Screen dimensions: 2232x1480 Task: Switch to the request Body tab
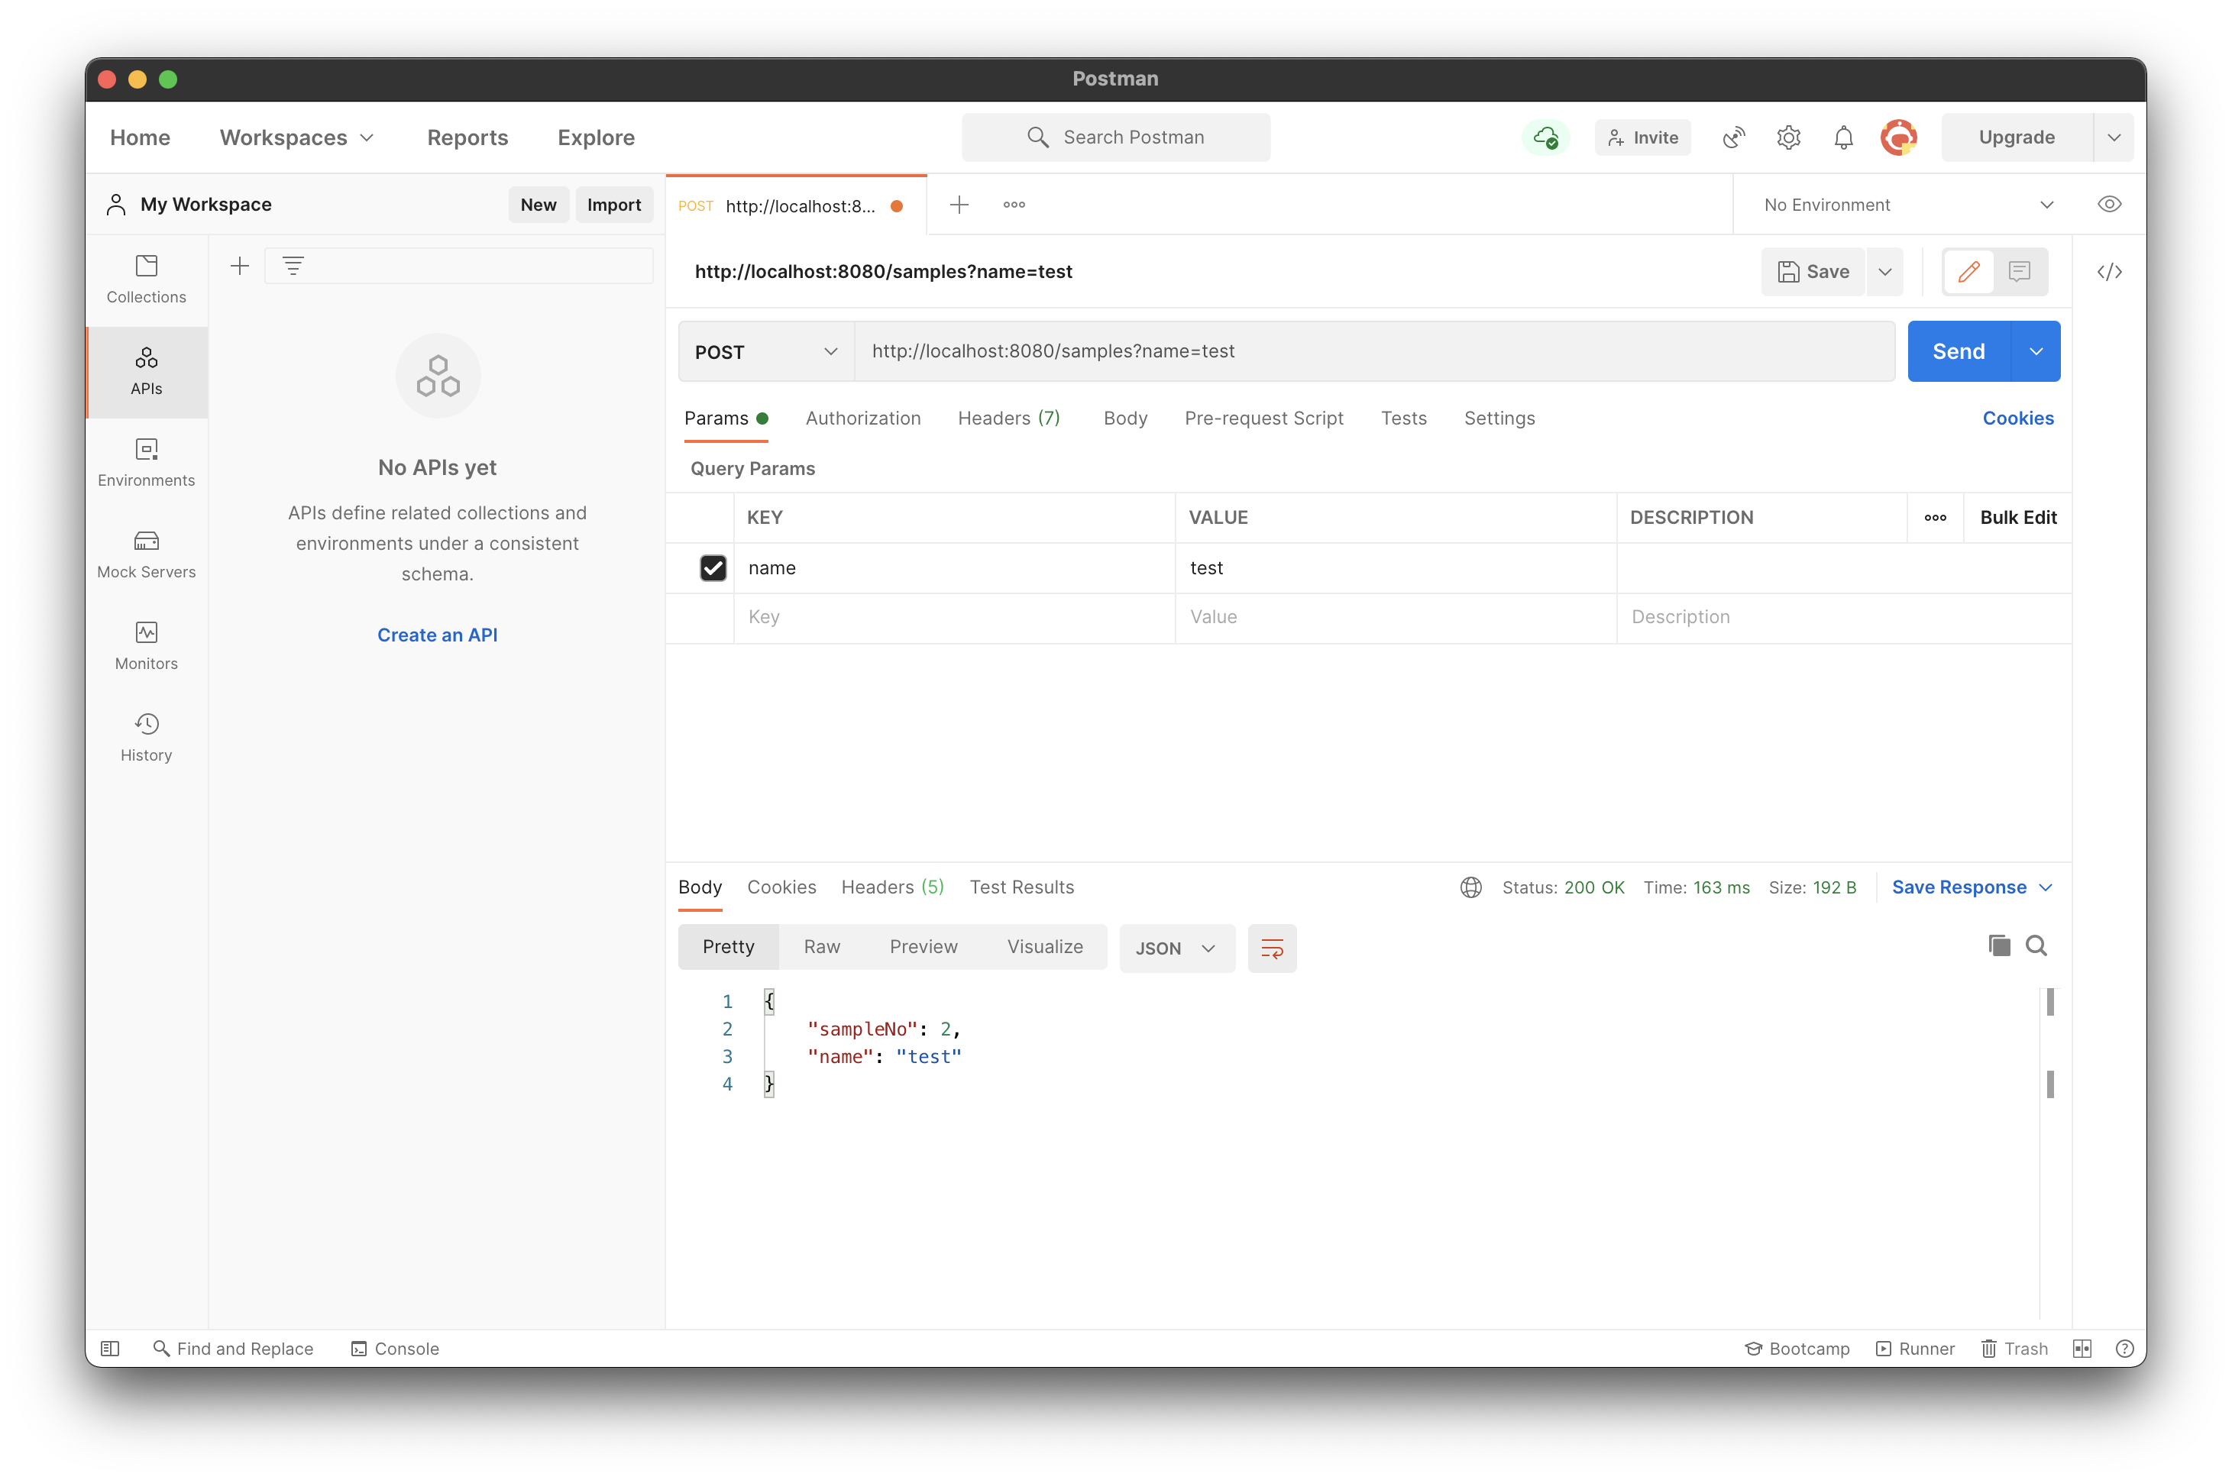(1124, 418)
